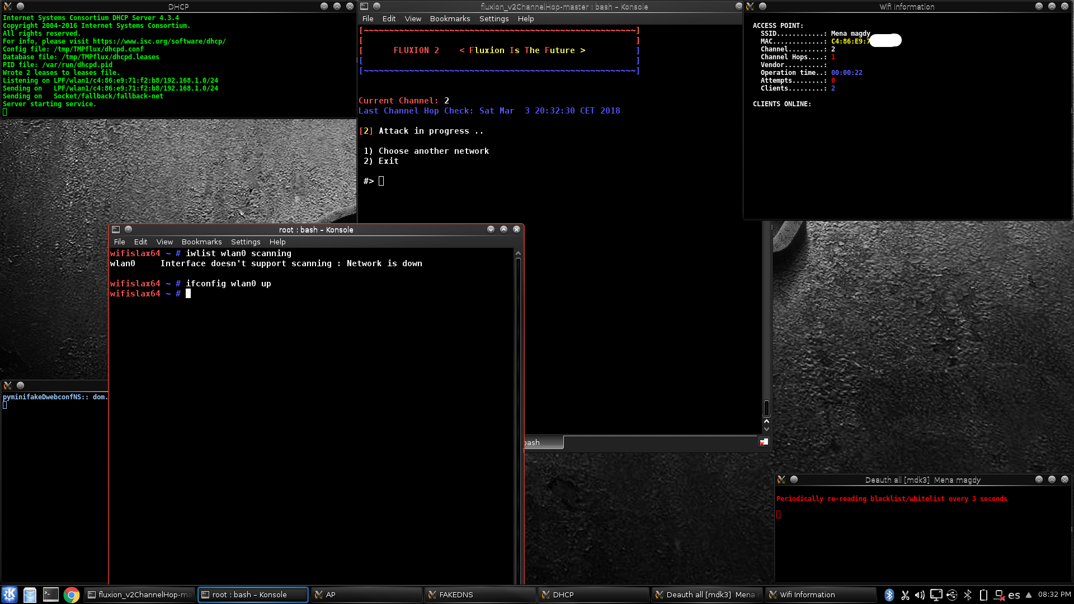Launch the file manager from taskbar
This screenshot has width=1074, height=604.
click(30, 594)
